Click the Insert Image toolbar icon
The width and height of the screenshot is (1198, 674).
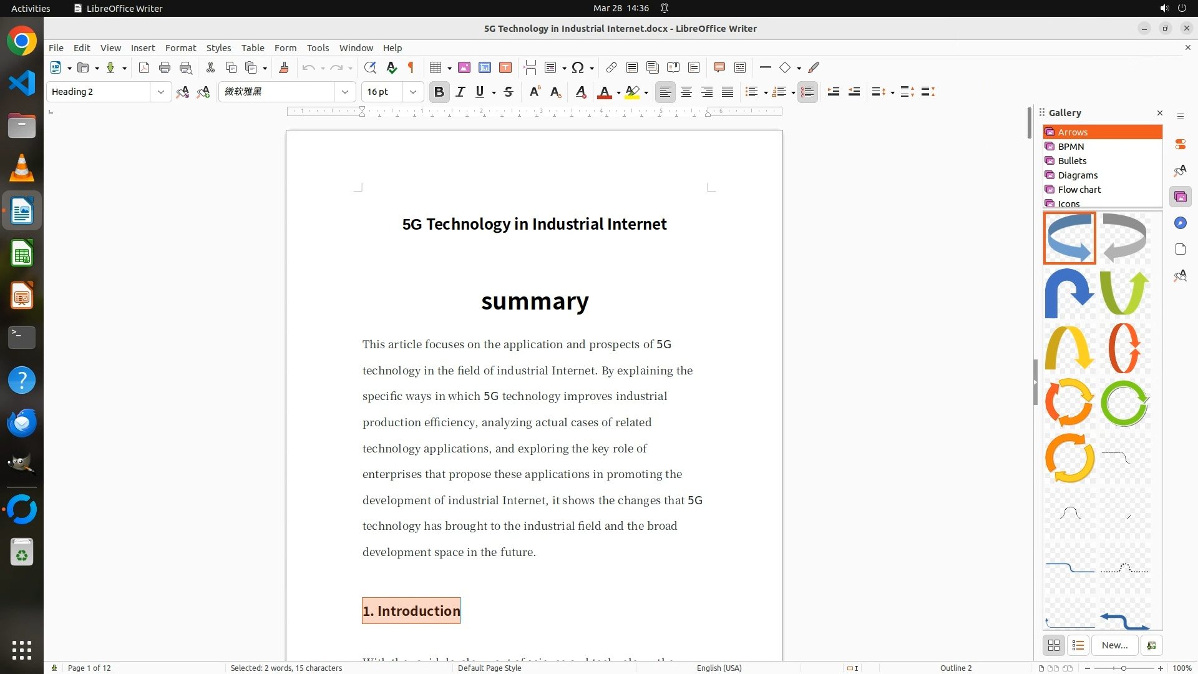point(464,67)
